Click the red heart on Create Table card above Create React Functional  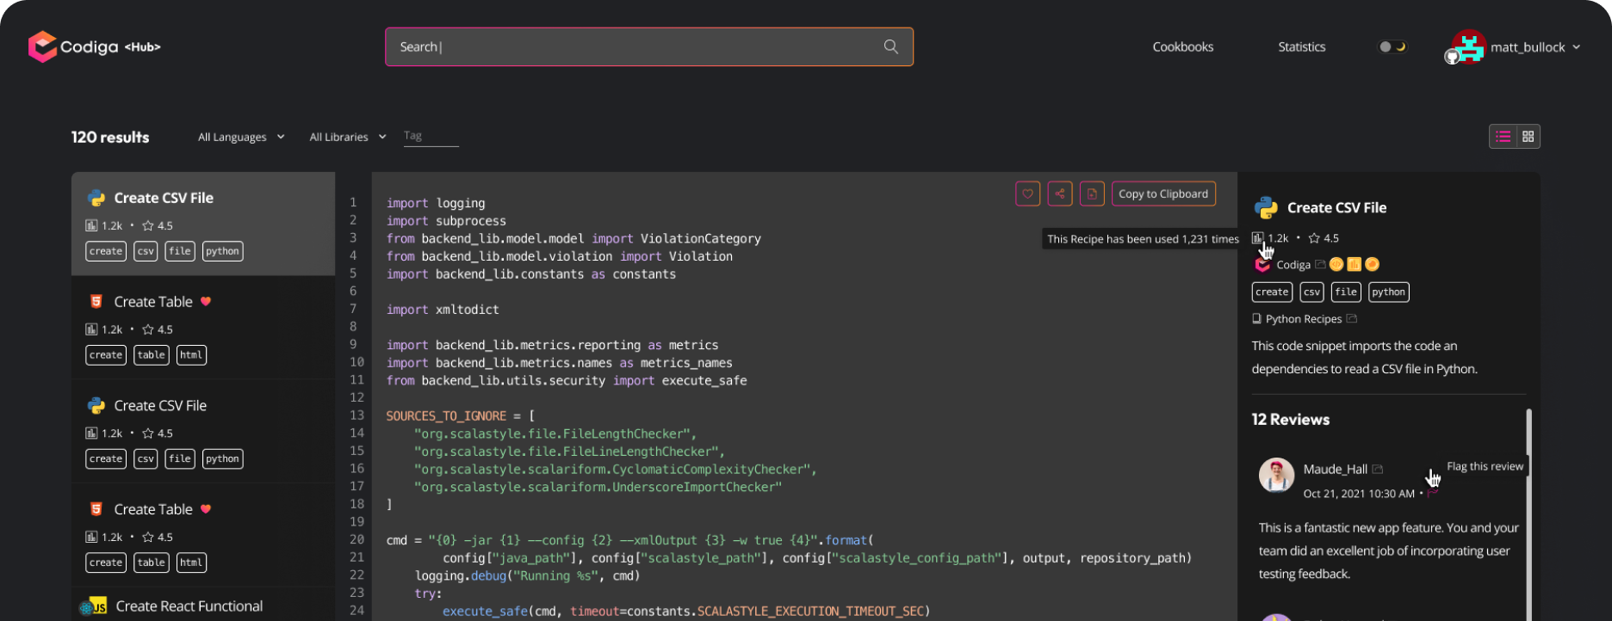coord(206,509)
